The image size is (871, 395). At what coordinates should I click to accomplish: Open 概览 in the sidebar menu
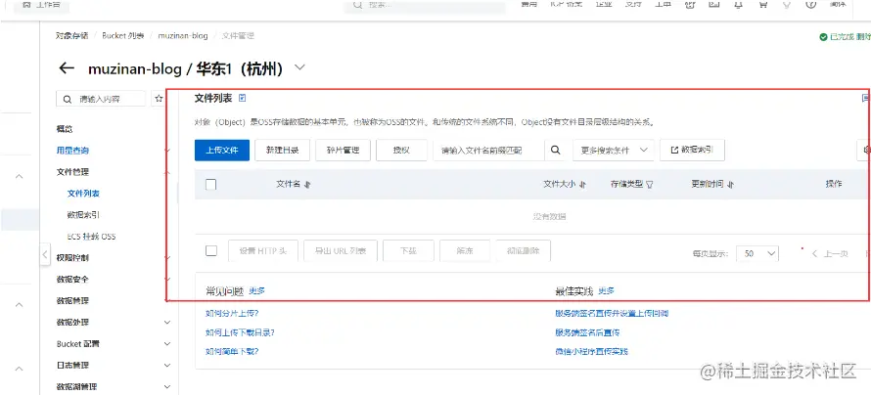point(65,129)
